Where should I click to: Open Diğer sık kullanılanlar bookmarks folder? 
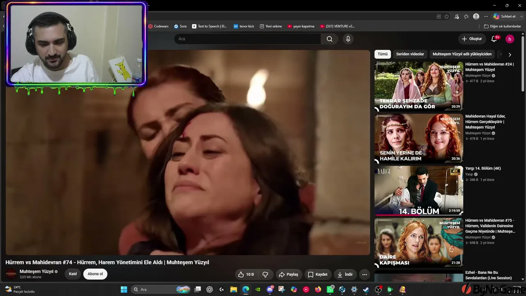click(x=502, y=26)
